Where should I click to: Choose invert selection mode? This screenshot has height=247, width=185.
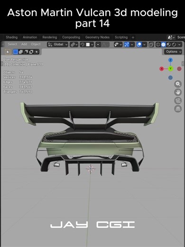tap(31, 52)
